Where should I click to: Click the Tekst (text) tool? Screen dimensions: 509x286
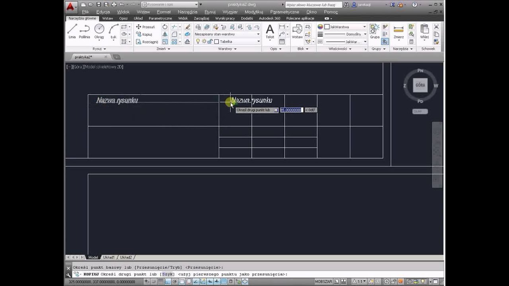coord(270,31)
